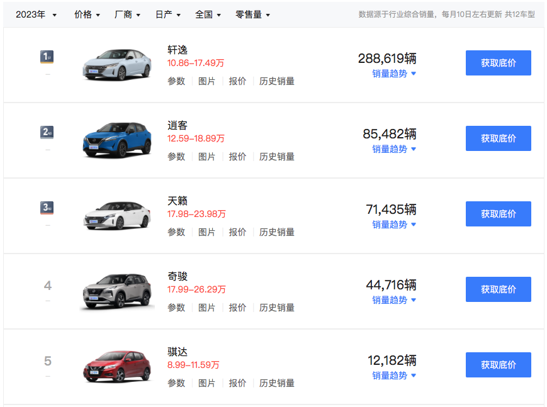
Task: Expand the 价格 price filter
Action: pos(87,14)
